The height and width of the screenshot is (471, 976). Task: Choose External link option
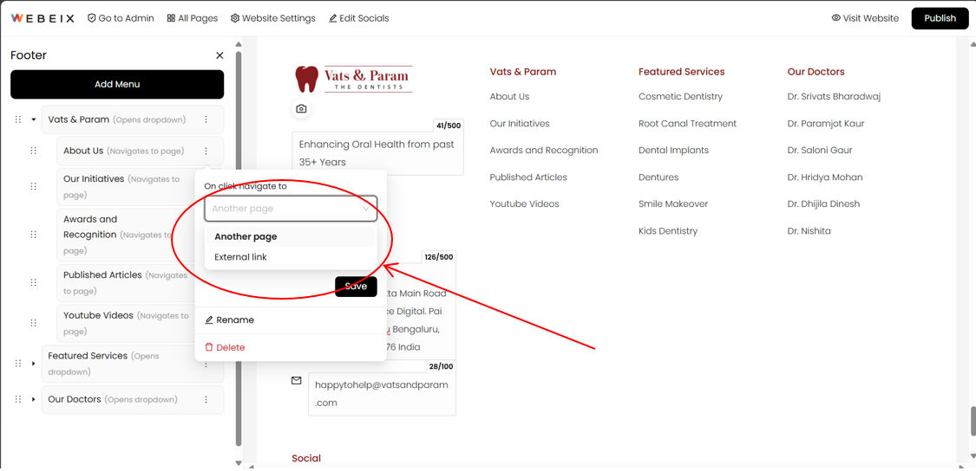(291, 256)
